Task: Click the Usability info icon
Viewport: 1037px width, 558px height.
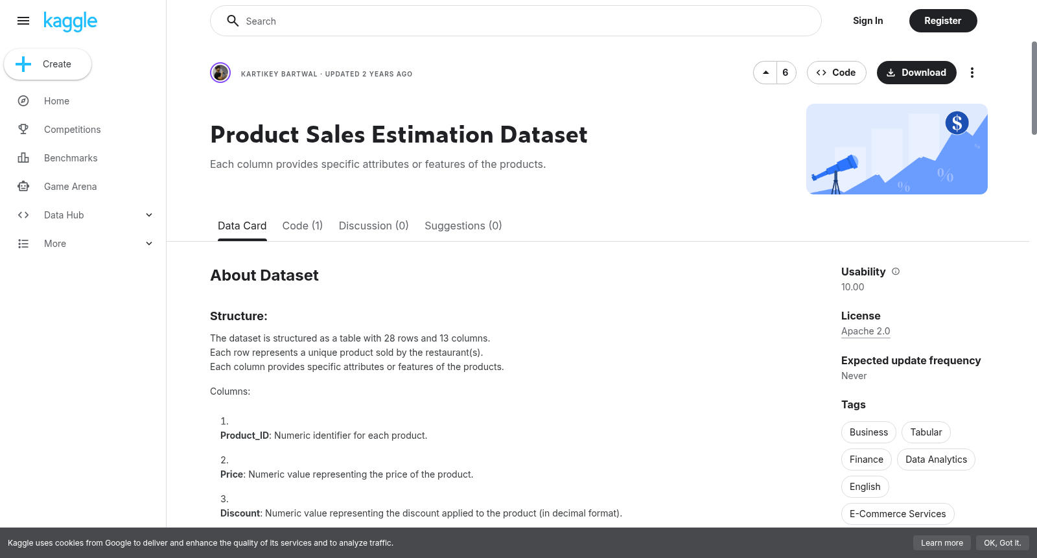Action: pyautogui.click(x=896, y=272)
